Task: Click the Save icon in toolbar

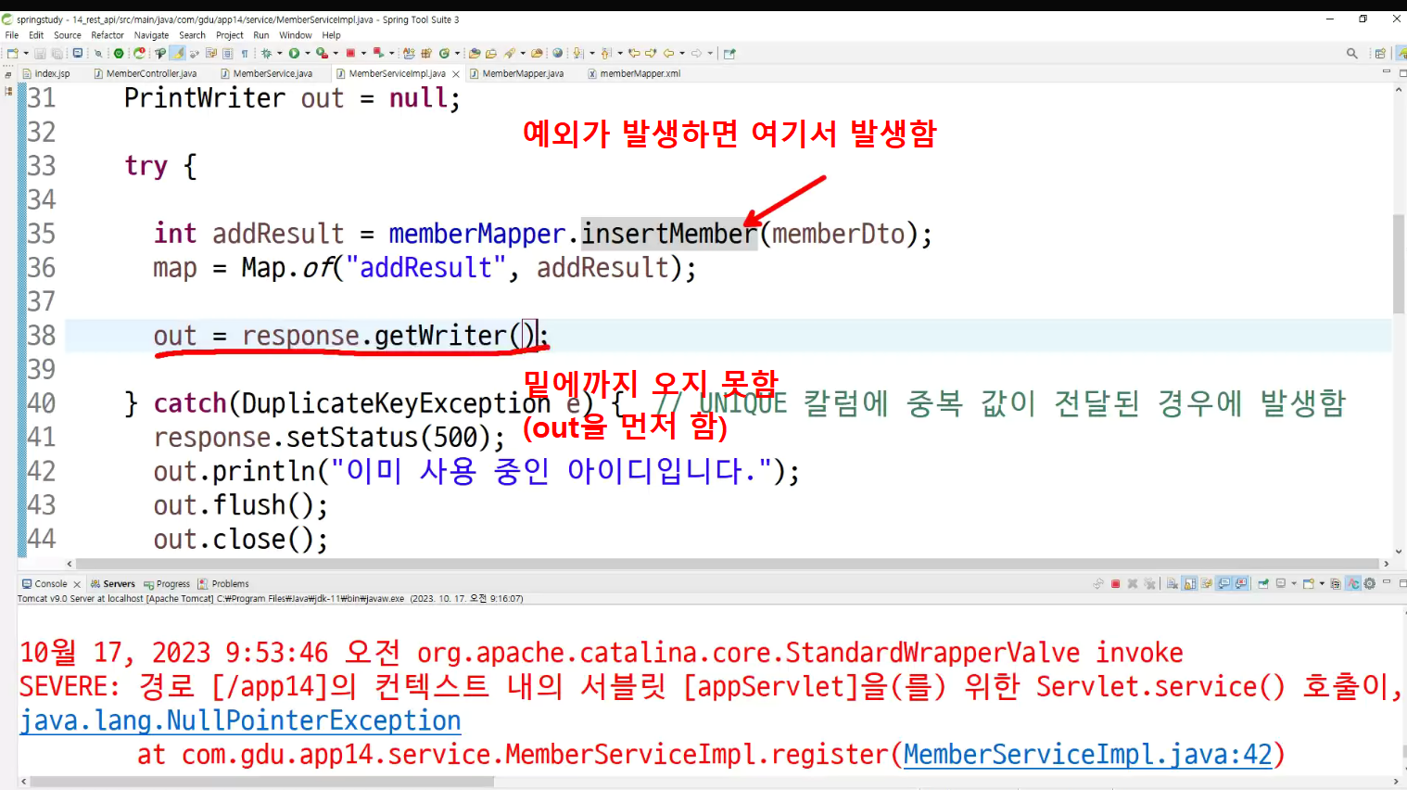Action: pos(40,54)
